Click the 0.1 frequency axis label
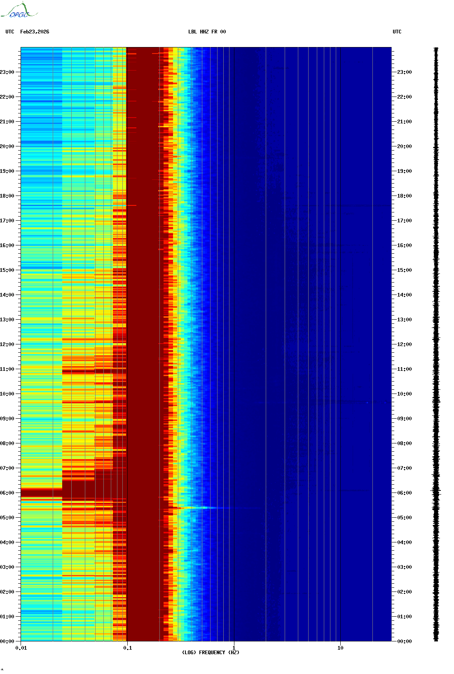This screenshot has width=454, height=674. pyautogui.click(x=128, y=648)
